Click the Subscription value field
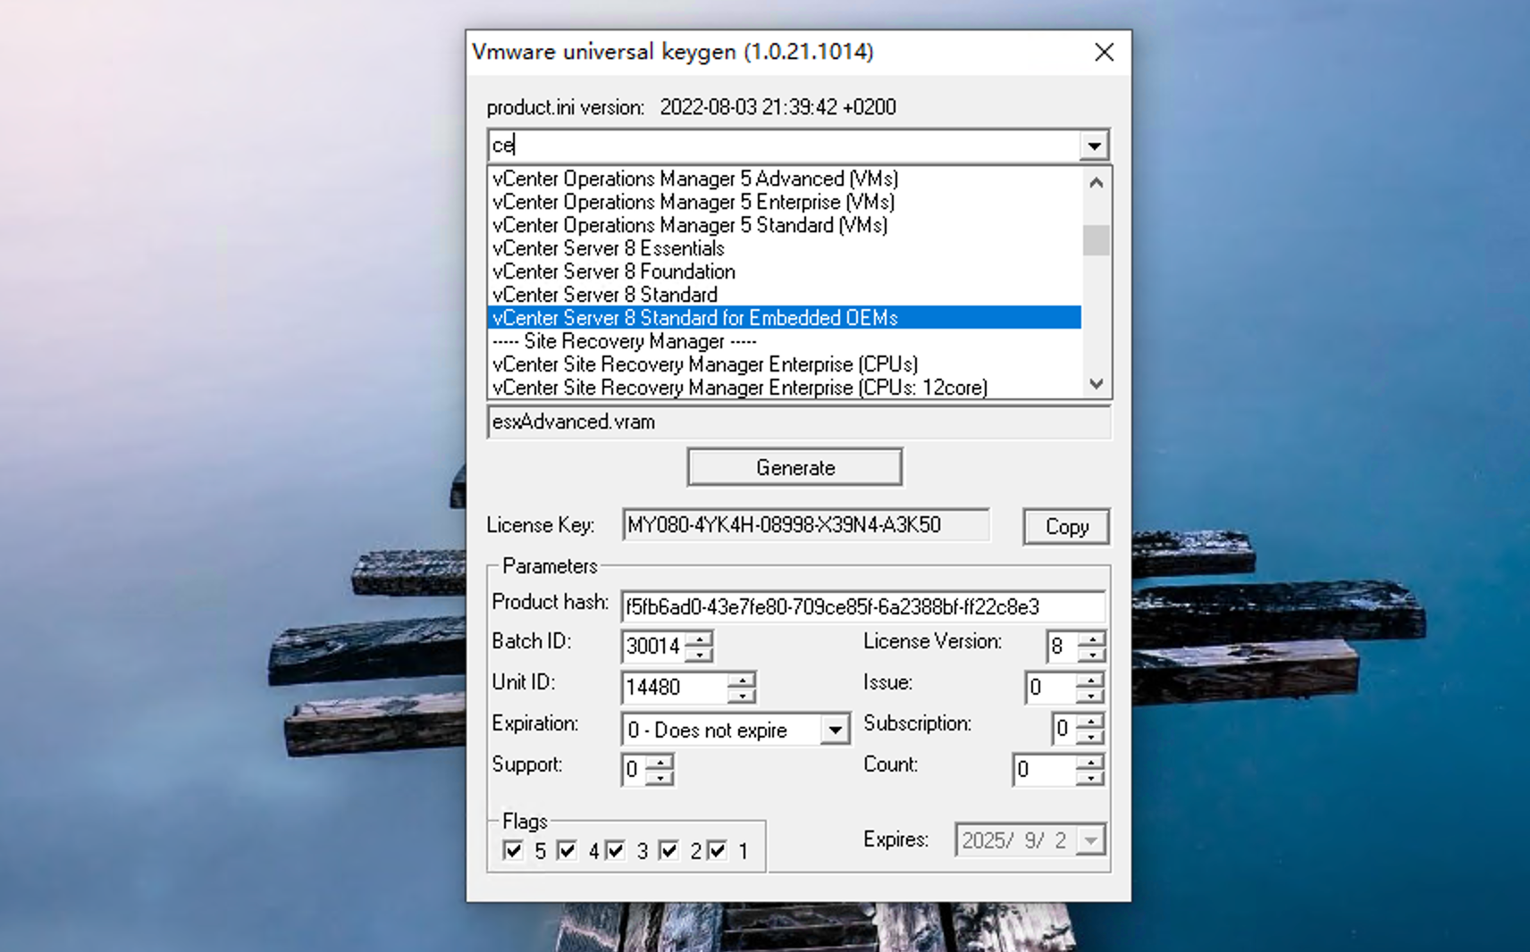The width and height of the screenshot is (1530, 952). [1063, 729]
